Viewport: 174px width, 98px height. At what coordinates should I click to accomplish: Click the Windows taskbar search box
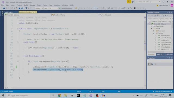point(28,96)
